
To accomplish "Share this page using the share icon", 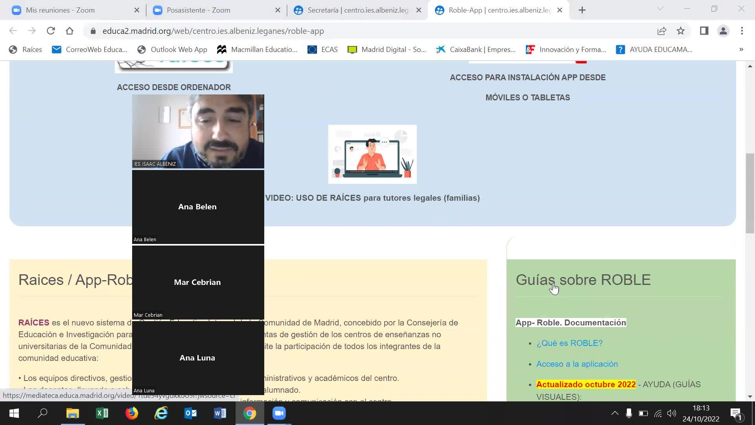I will (662, 31).
